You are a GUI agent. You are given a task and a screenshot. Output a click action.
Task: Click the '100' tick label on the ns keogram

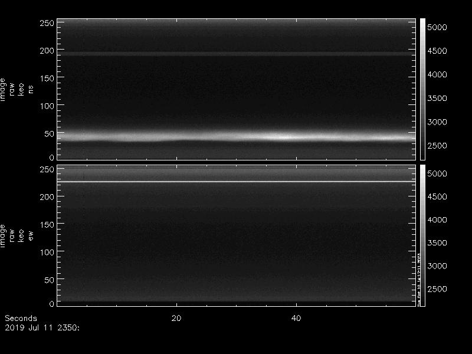pyautogui.click(x=47, y=106)
